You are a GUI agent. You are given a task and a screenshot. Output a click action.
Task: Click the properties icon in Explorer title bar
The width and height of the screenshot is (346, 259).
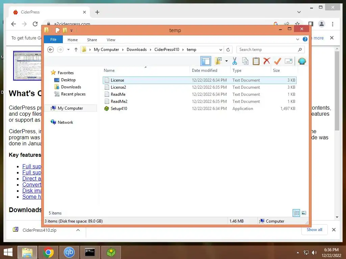tap(57, 30)
